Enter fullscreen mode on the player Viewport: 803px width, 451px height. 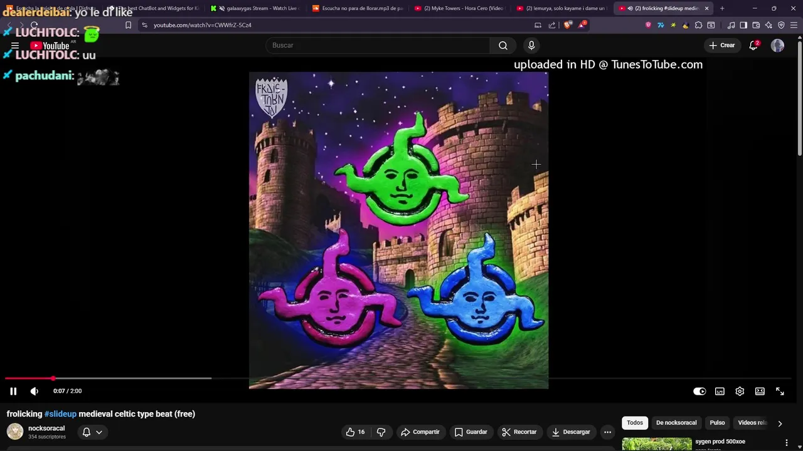pyautogui.click(x=780, y=391)
